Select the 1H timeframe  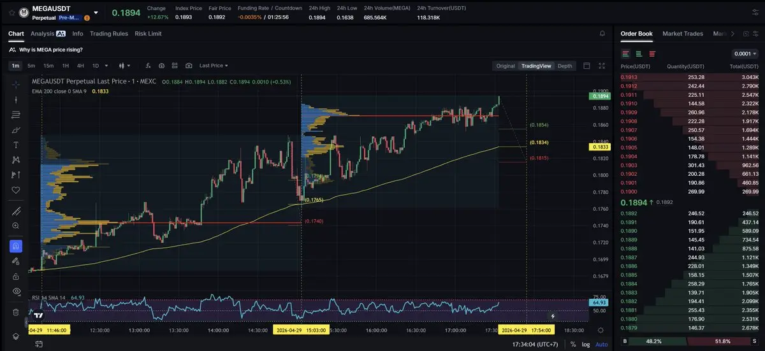tap(65, 66)
